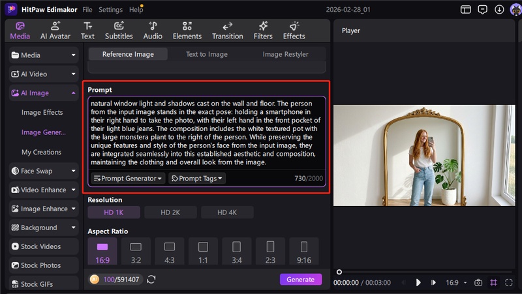522x294 pixels.
Task: Open the File menu
Action: [x=87, y=10]
